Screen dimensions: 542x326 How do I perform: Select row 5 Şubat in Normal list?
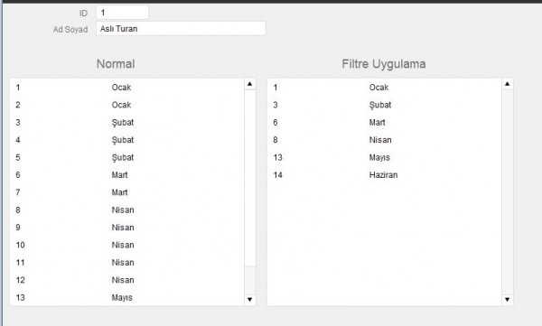[126, 157]
